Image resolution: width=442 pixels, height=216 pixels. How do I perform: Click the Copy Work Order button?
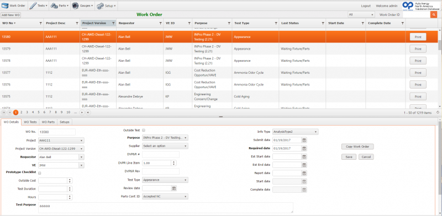point(357,147)
